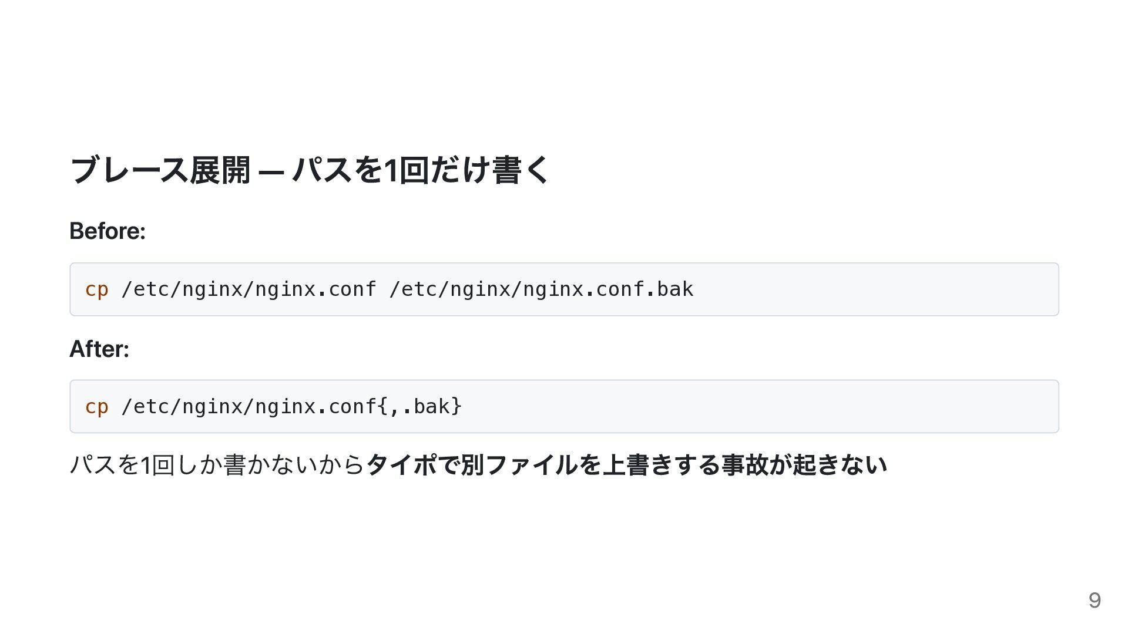Click the "Before:" label
This screenshot has height=634, width=1128.
[x=108, y=231]
